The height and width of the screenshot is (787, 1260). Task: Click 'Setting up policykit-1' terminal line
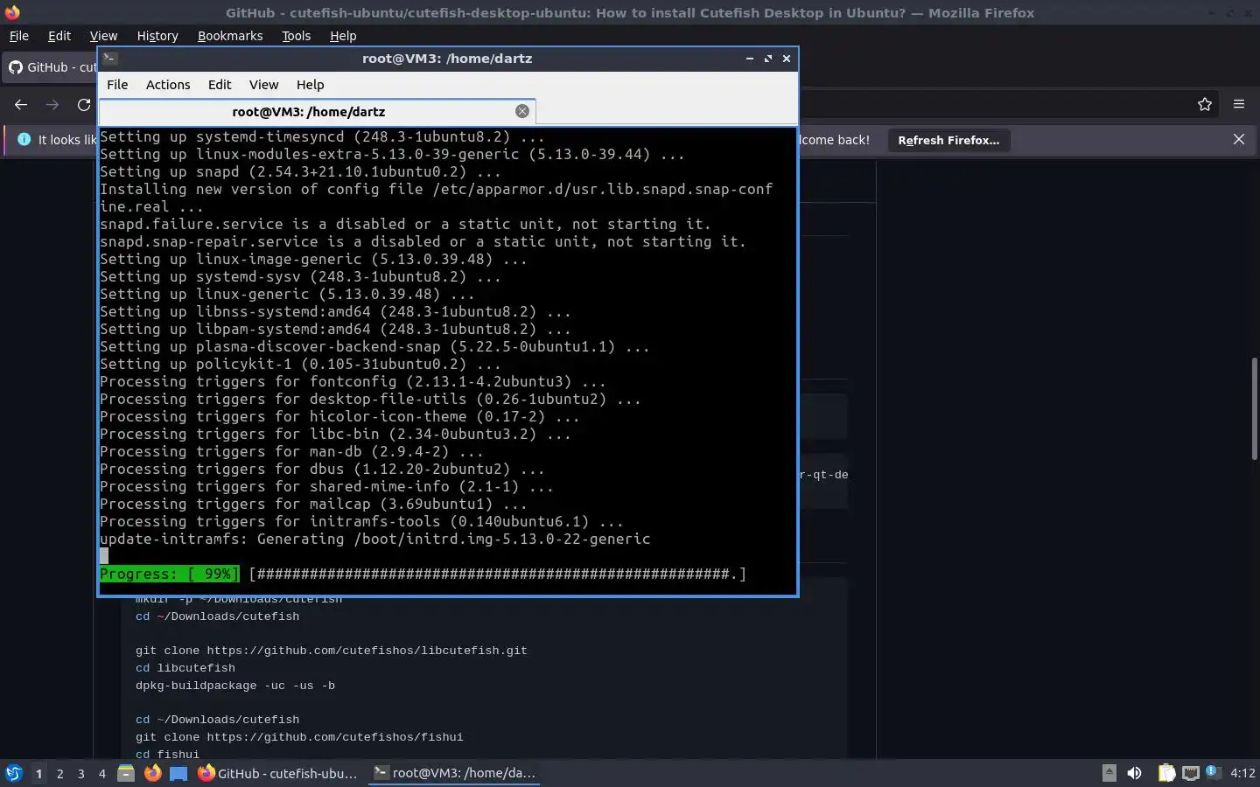coord(300,364)
